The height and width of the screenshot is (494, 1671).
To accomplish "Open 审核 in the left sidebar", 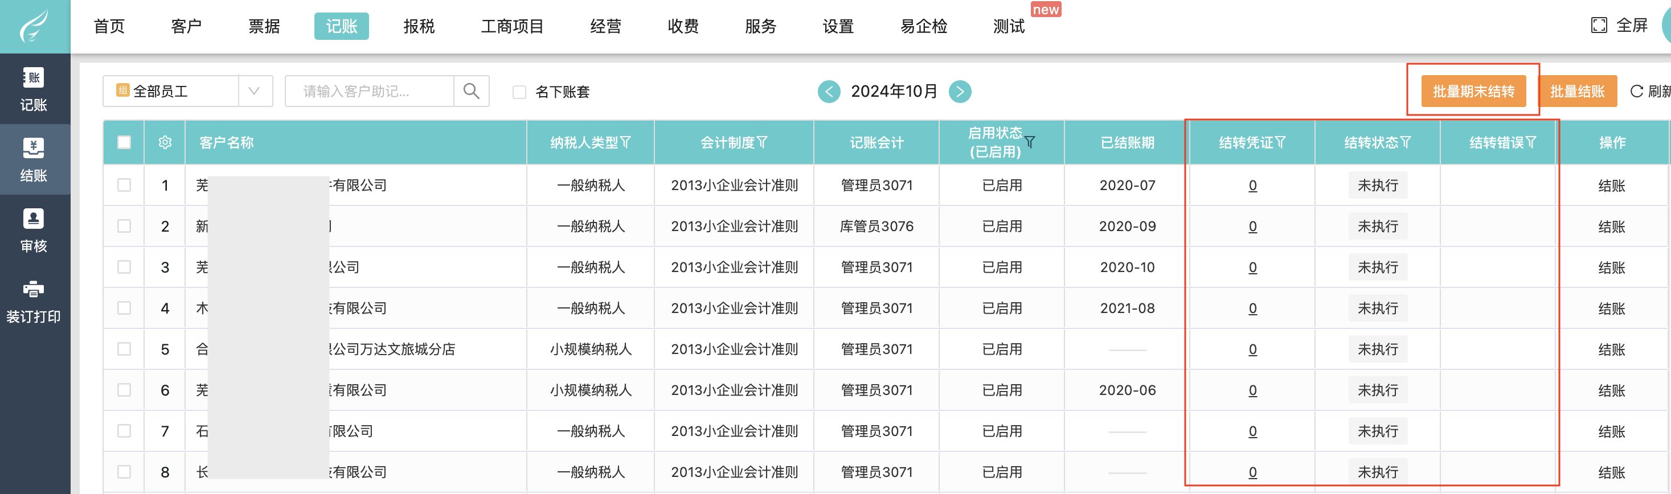I will (x=34, y=231).
